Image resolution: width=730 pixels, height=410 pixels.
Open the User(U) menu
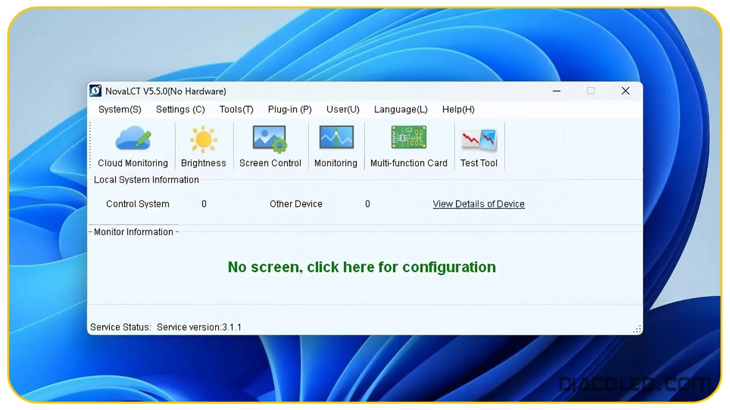pos(343,109)
